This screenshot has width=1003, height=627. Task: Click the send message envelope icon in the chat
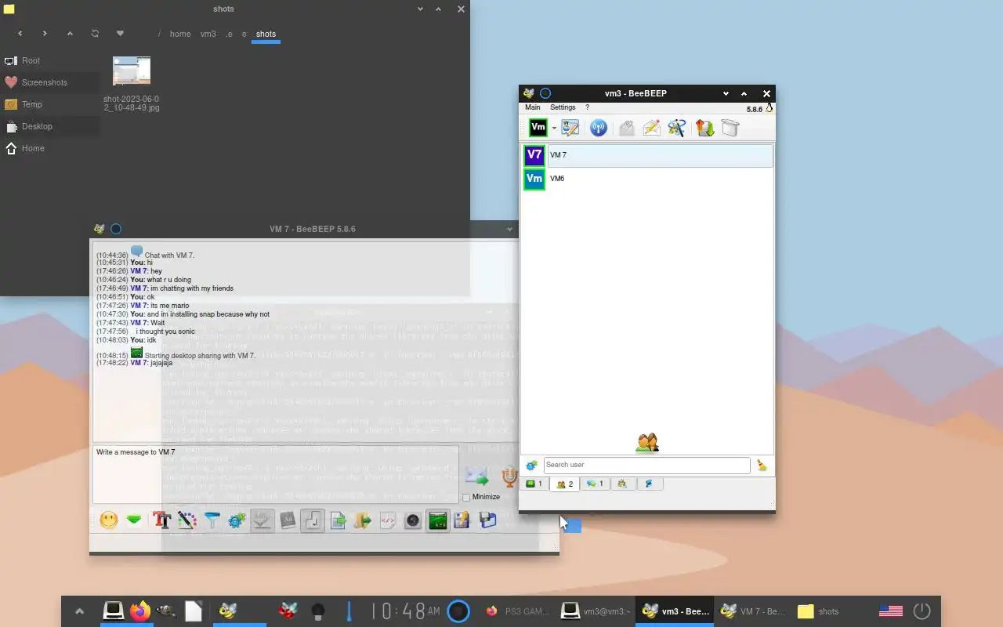[476, 476]
